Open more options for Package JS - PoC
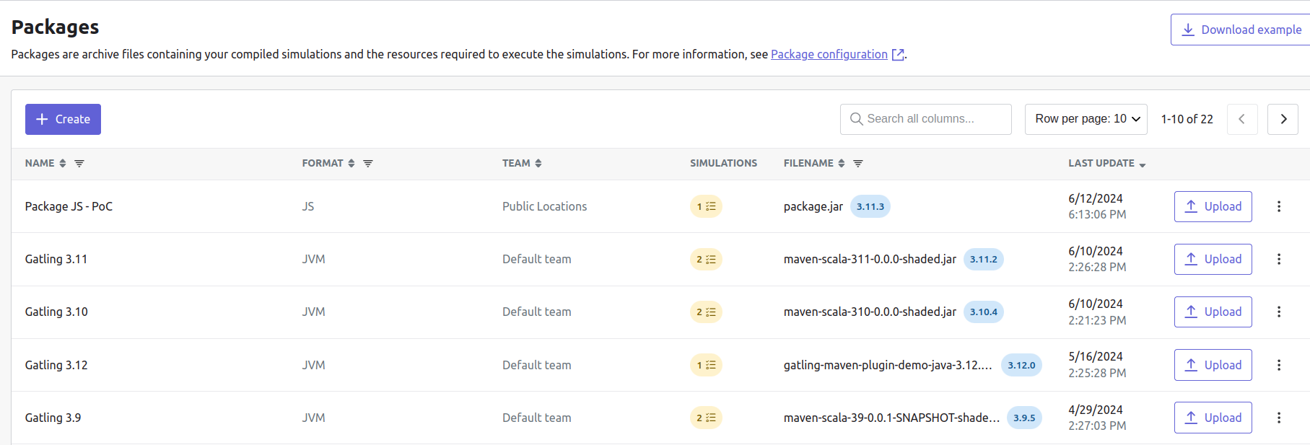This screenshot has width=1310, height=445. tap(1279, 206)
